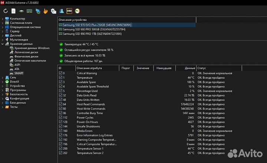Viewport: 267px width, 163px height.
Task: Open the Report page icon in toolbar
Action: pos(13,11)
